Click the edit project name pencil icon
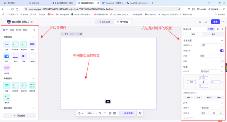Image resolution: width=227 pixels, height=122 pixels. pyautogui.click(x=31, y=22)
